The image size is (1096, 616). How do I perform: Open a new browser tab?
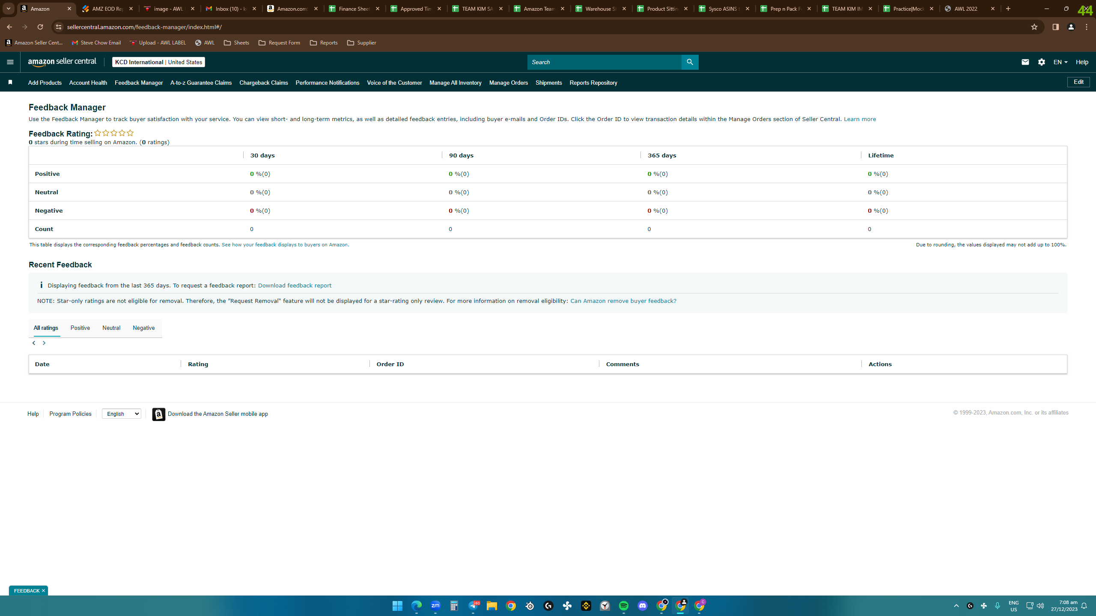pos(1008,9)
